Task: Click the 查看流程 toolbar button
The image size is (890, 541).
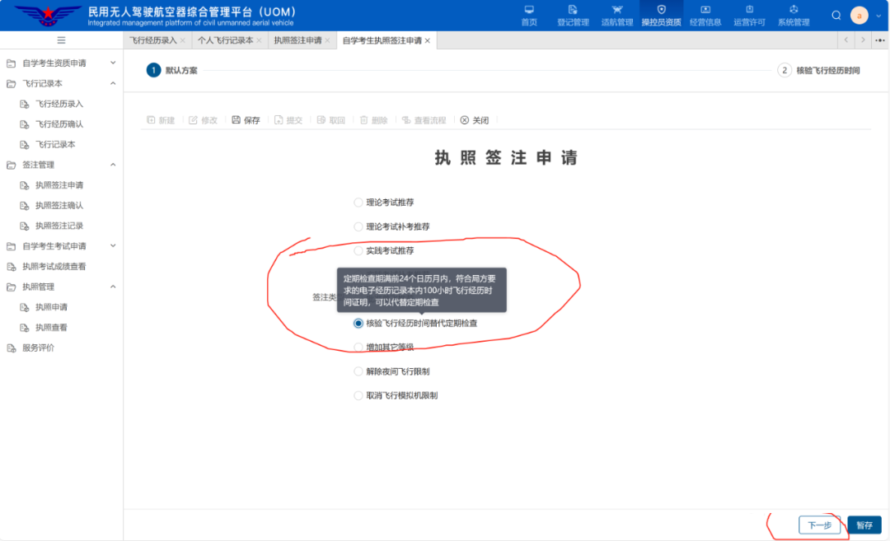Action: [424, 120]
